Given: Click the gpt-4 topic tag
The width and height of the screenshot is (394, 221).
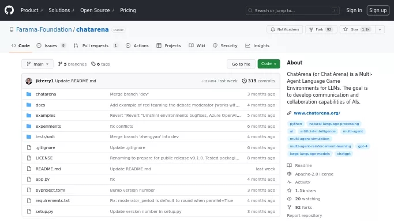Looking at the screenshot, I should [x=363, y=146].
